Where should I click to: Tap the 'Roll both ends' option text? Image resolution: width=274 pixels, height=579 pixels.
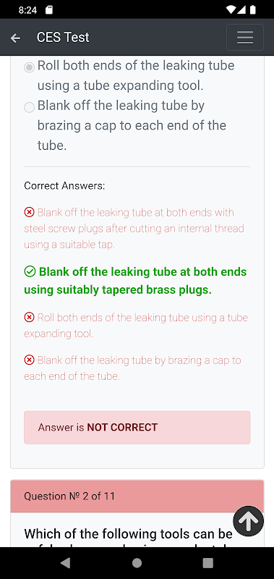[136, 76]
